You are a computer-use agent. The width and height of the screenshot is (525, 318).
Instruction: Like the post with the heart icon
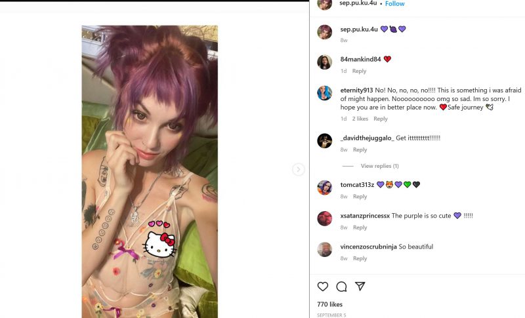pyautogui.click(x=323, y=287)
